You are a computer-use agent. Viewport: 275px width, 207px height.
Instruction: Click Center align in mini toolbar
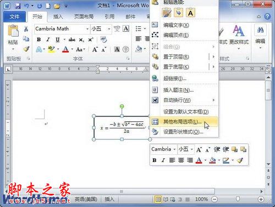[x=181, y=160]
